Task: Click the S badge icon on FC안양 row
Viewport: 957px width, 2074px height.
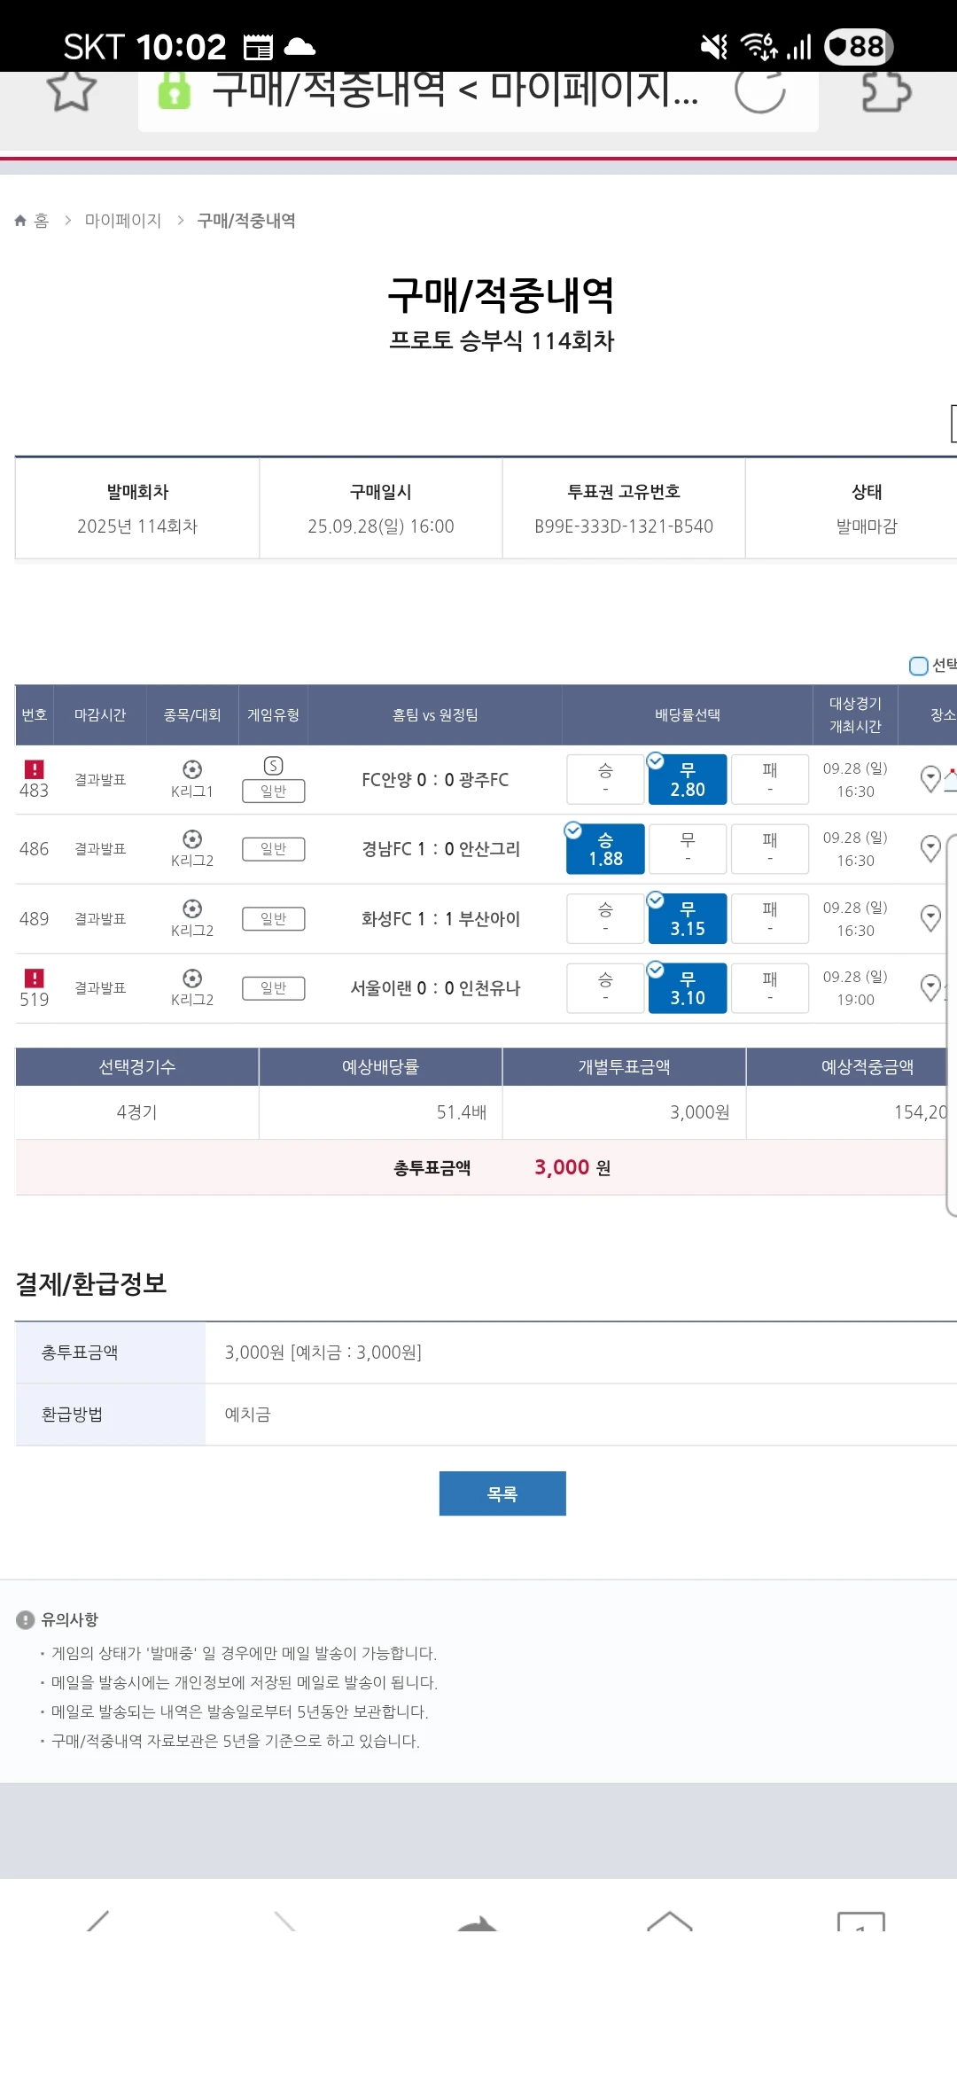Action: coord(274,766)
